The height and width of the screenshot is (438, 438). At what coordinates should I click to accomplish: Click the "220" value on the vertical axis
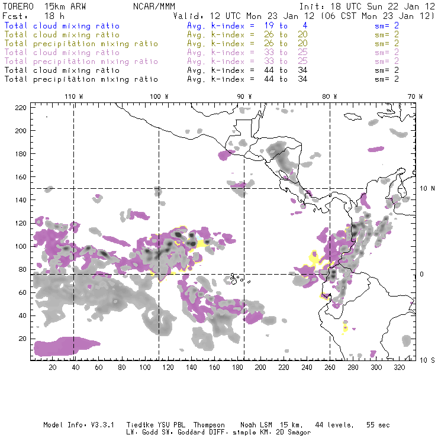(x=21, y=108)
